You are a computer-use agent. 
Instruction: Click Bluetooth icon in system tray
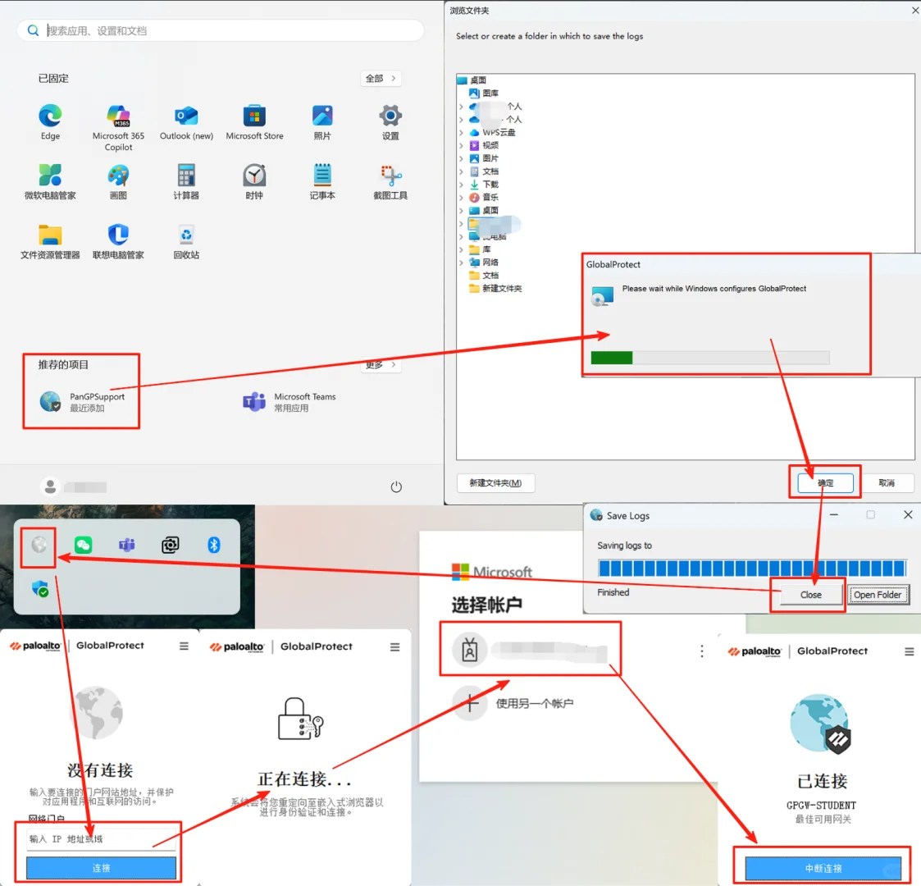214,546
